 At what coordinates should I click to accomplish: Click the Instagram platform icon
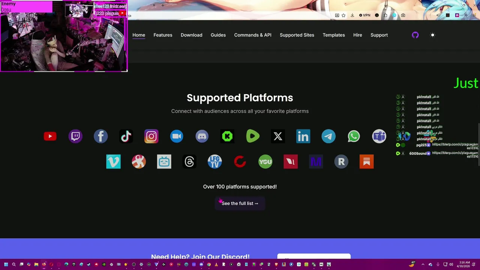point(151,136)
